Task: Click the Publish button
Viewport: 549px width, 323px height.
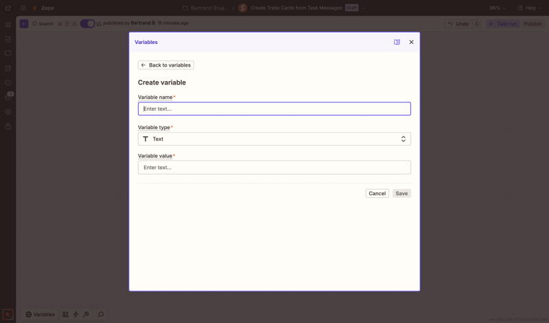Action: (x=533, y=24)
